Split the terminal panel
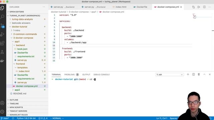 (194, 74)
